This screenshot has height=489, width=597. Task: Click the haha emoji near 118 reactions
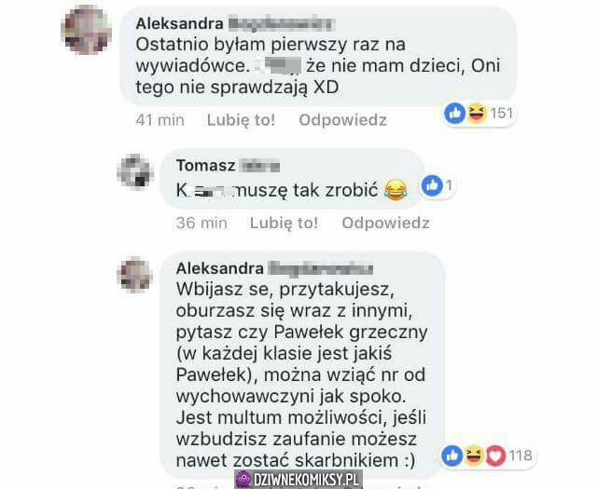473,455
